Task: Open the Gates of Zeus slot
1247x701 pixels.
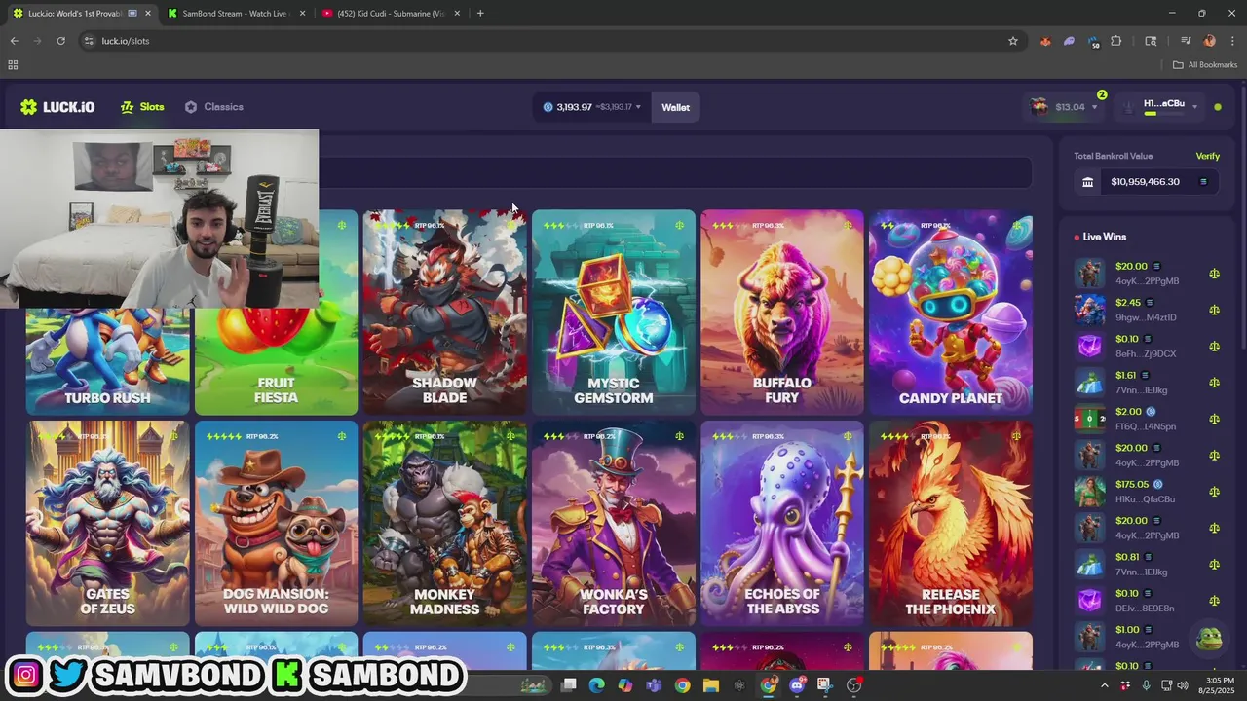Action: tap(107, 524)
